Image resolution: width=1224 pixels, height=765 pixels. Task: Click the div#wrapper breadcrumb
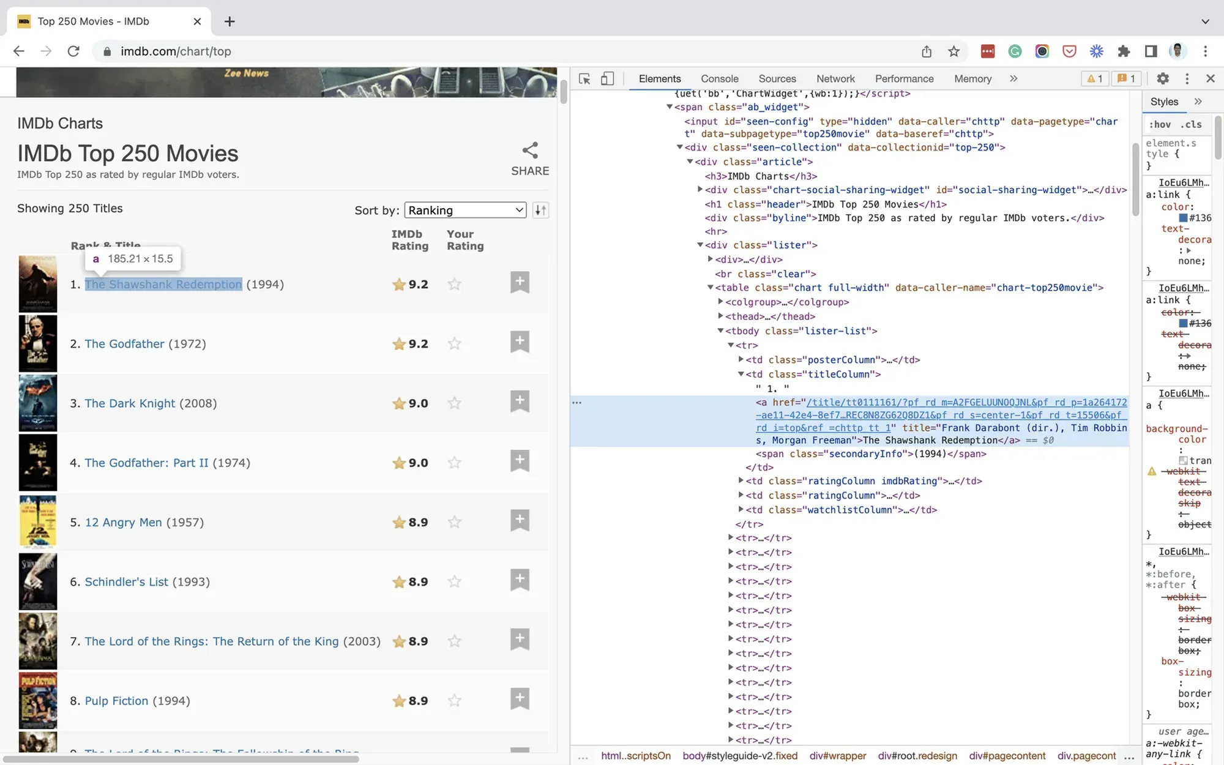point(838,756)
